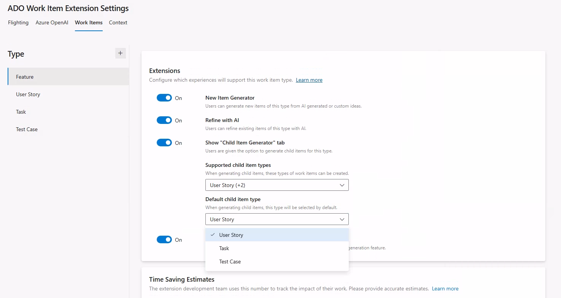Open Time Saving Estimates Learn more link
Image resolution: width=561 pixels, height=298 pixels.
click(x=445, y=288)
